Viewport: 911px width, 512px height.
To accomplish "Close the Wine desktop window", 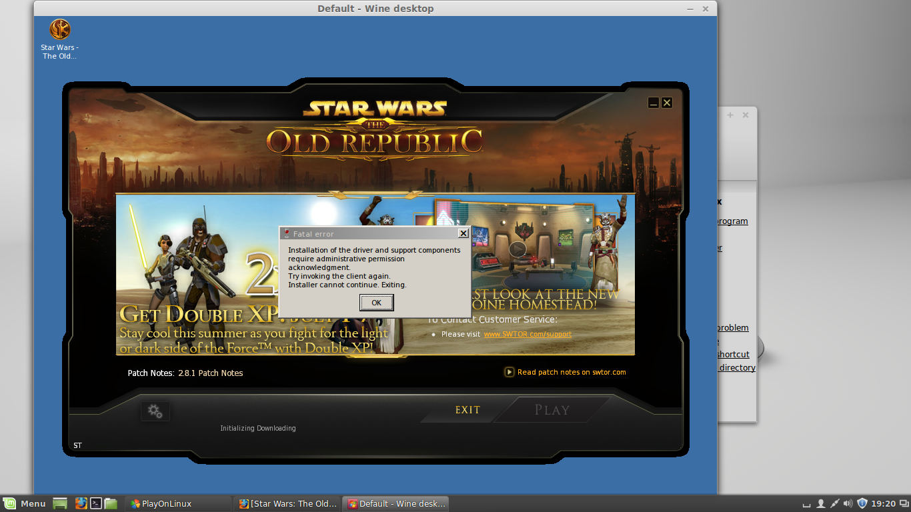I will 706,9.
